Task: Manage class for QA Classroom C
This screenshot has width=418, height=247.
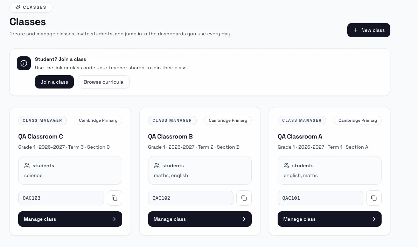Action: point(70,219)
